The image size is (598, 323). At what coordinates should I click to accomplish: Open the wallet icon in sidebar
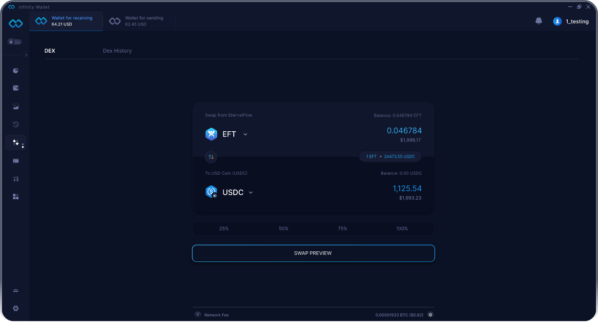tap(16, 88)
